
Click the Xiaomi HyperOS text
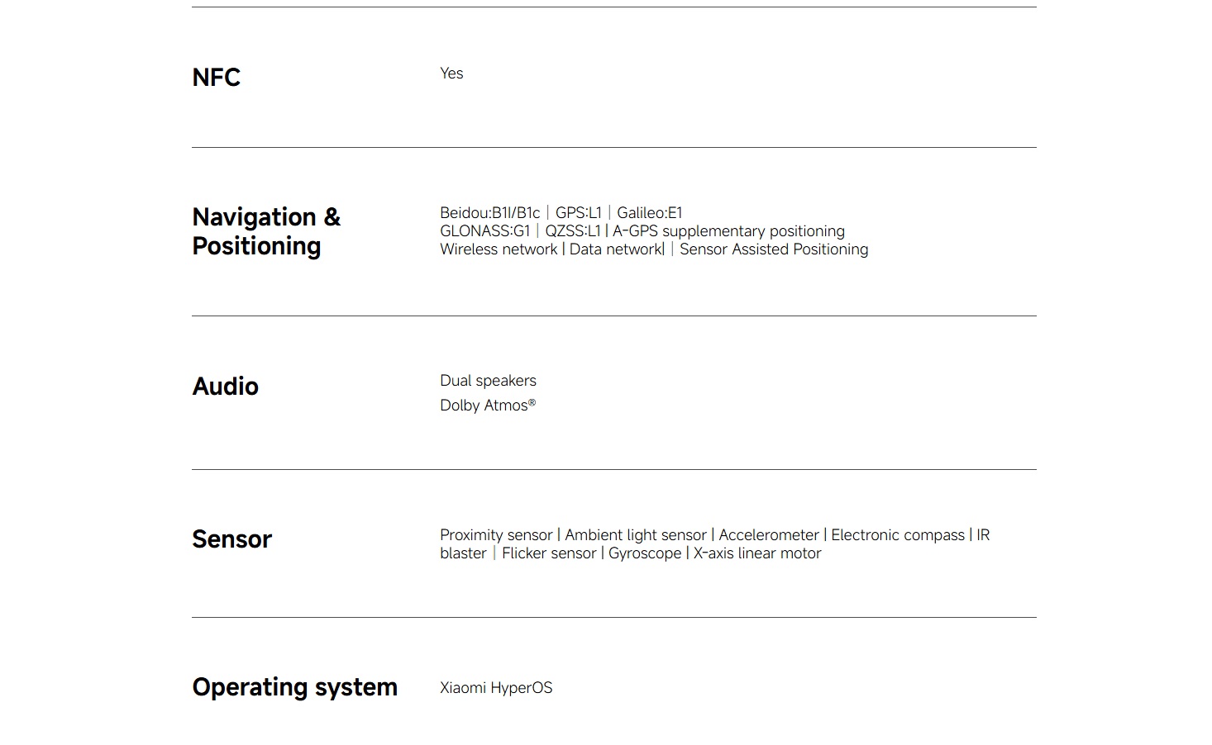click(x=496, y=687)
